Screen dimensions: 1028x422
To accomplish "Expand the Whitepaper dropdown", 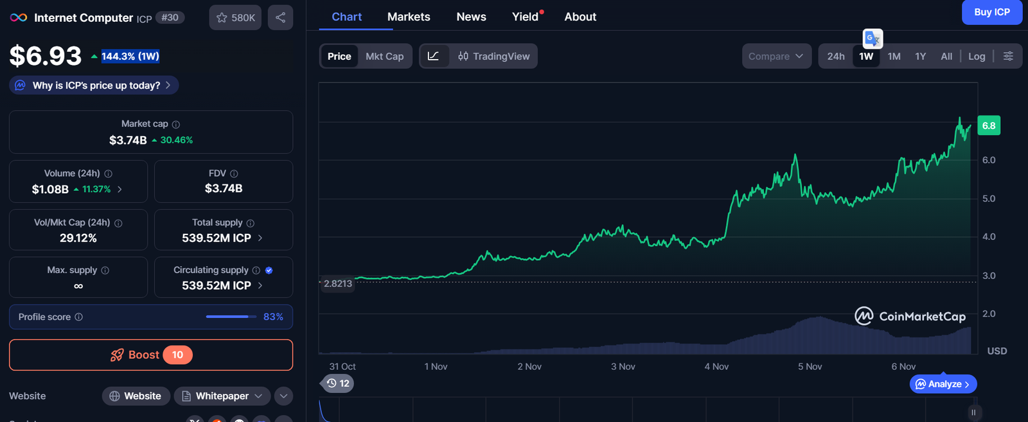I will click(222, 396).
